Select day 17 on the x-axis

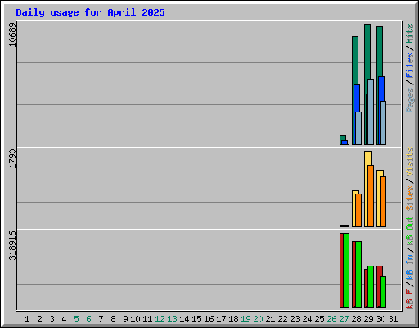coord(221,319)
